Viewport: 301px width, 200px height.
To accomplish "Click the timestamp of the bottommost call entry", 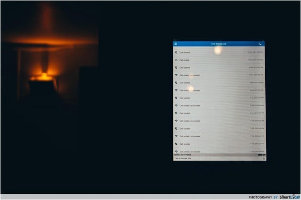I will click(x=256, y=151).
